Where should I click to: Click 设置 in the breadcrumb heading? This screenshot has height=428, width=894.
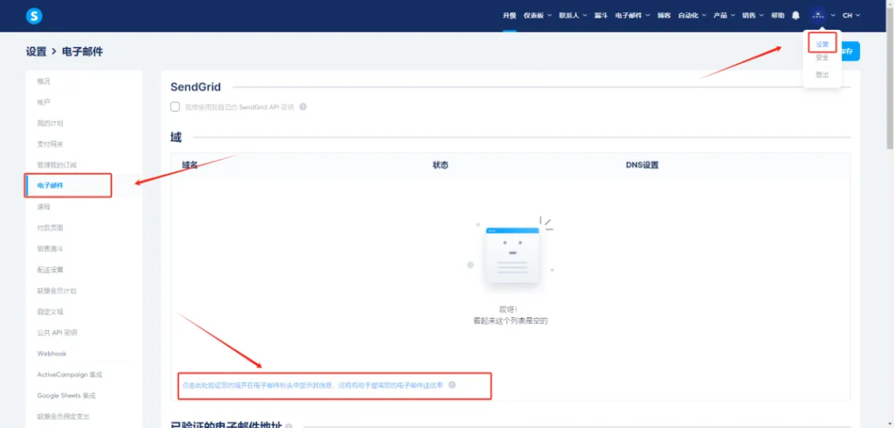coord(36,52)
